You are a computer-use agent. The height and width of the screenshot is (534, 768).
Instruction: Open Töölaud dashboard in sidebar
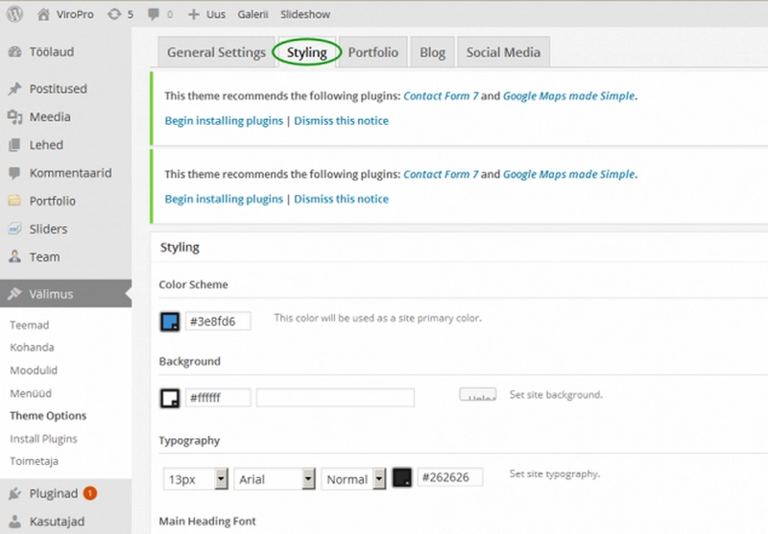[x=51, y=52]
